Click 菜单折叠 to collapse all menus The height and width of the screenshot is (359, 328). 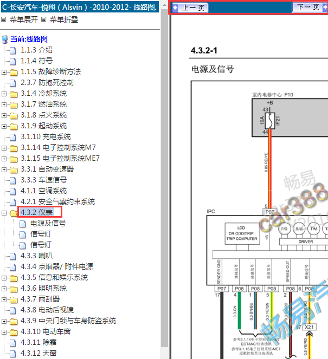point(64,19)
